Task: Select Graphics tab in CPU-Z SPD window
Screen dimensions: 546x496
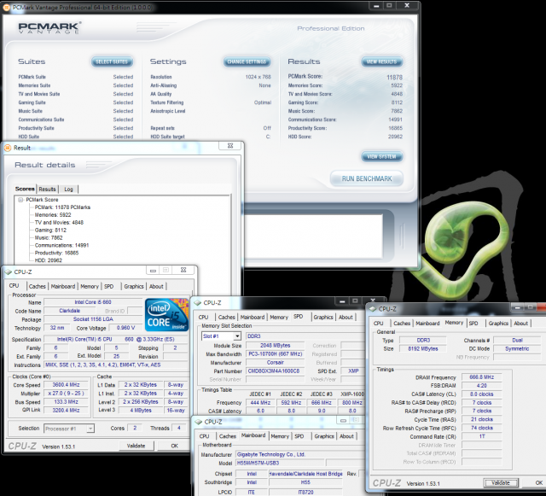Action: tap(323, 318)
